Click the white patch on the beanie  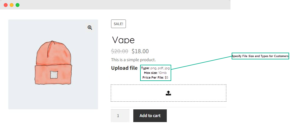click(x=54, y=75)
